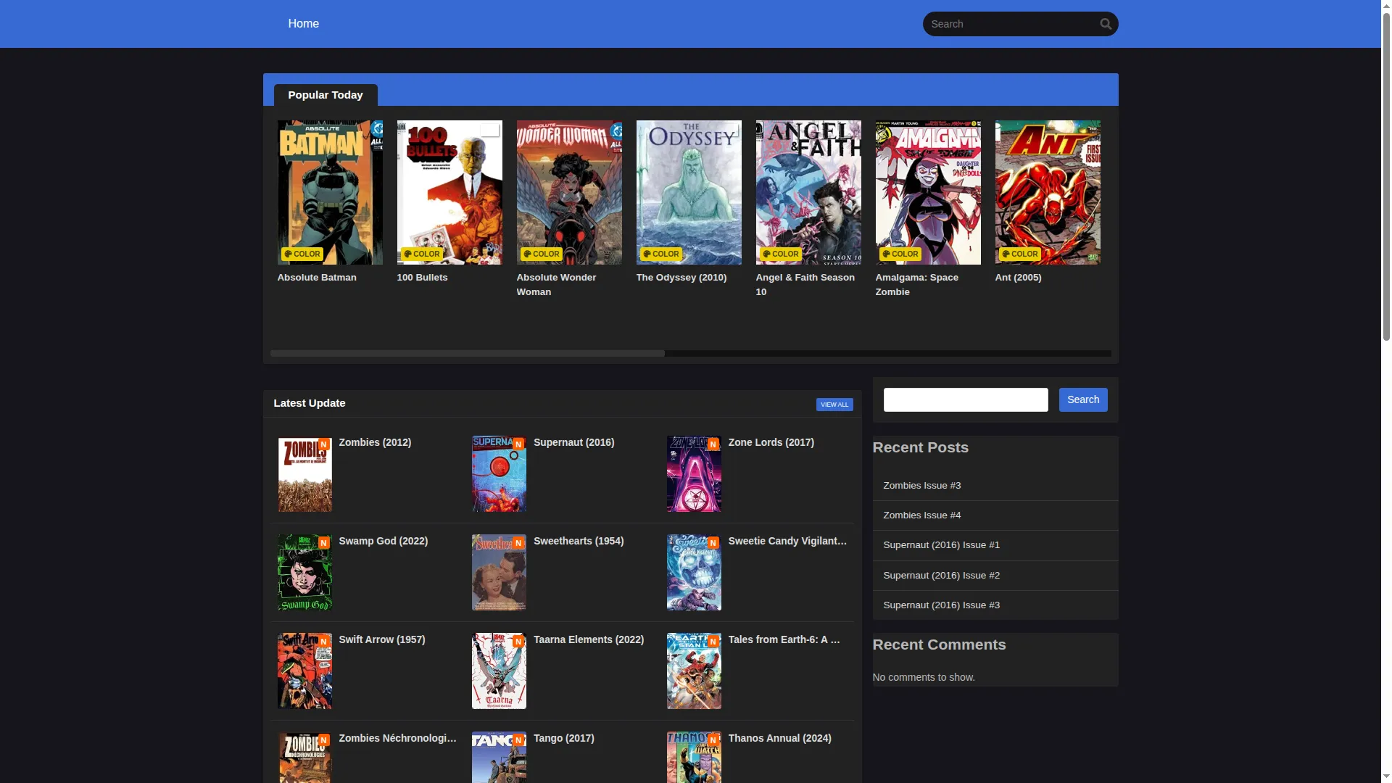Click the 100 Bullets title link

coord(422,278)
